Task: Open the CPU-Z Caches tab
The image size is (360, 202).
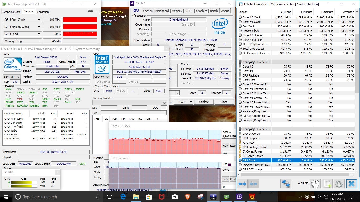Action: pos(148,11)
